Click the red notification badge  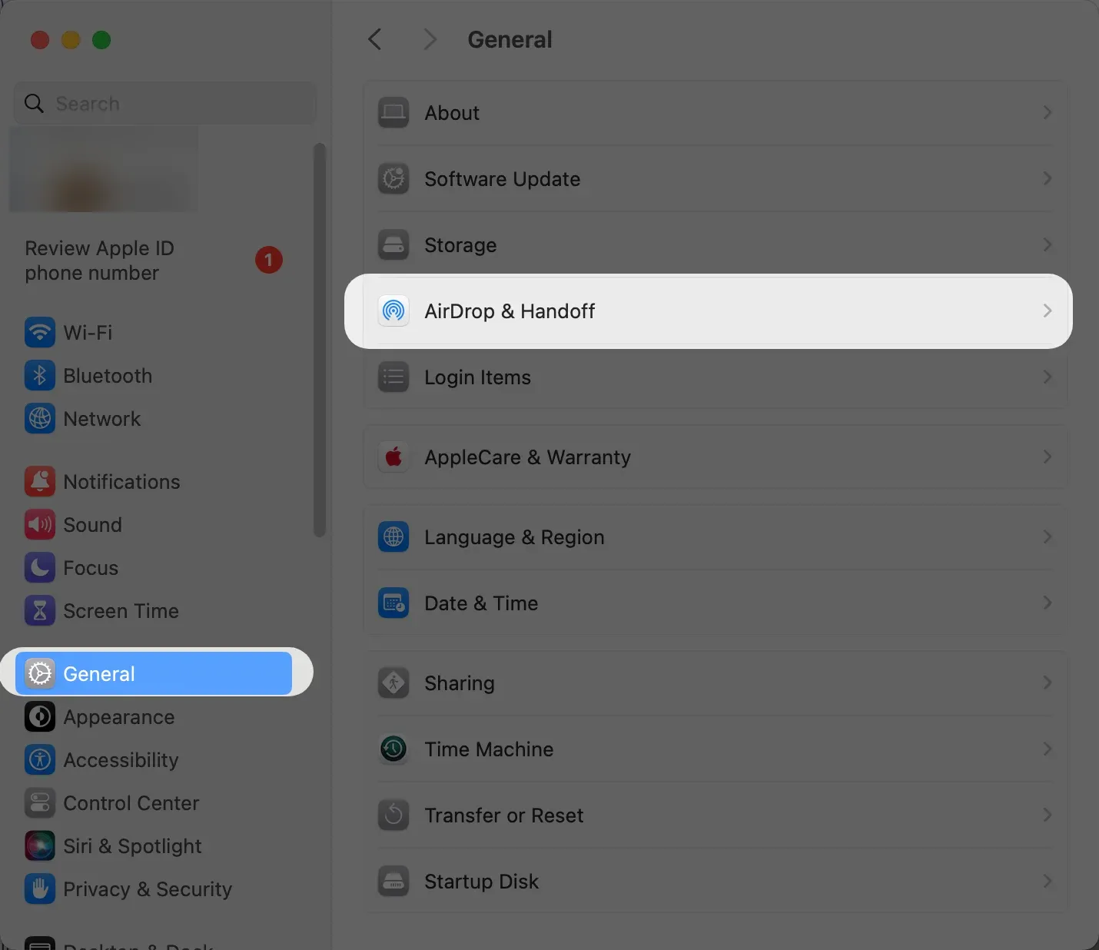[269, 260]
